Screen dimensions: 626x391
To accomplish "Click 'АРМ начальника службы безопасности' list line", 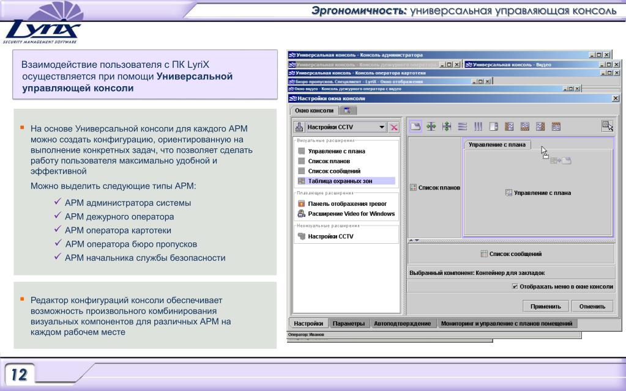I will [145, 258].
